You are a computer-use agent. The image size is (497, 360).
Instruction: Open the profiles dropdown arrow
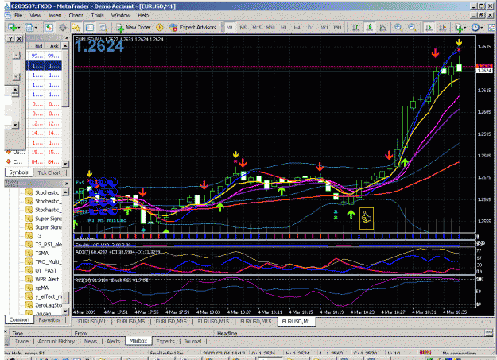(36, 28)
